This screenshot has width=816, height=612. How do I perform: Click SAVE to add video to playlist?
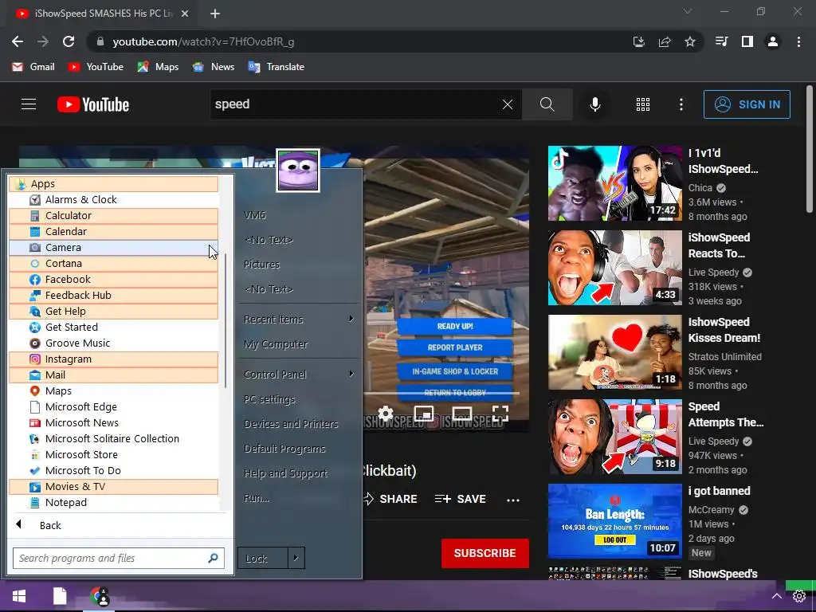(x=460, y=499)
